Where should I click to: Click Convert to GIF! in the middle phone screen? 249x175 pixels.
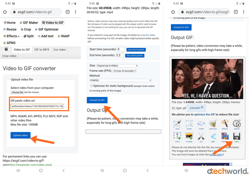[97, 100]
